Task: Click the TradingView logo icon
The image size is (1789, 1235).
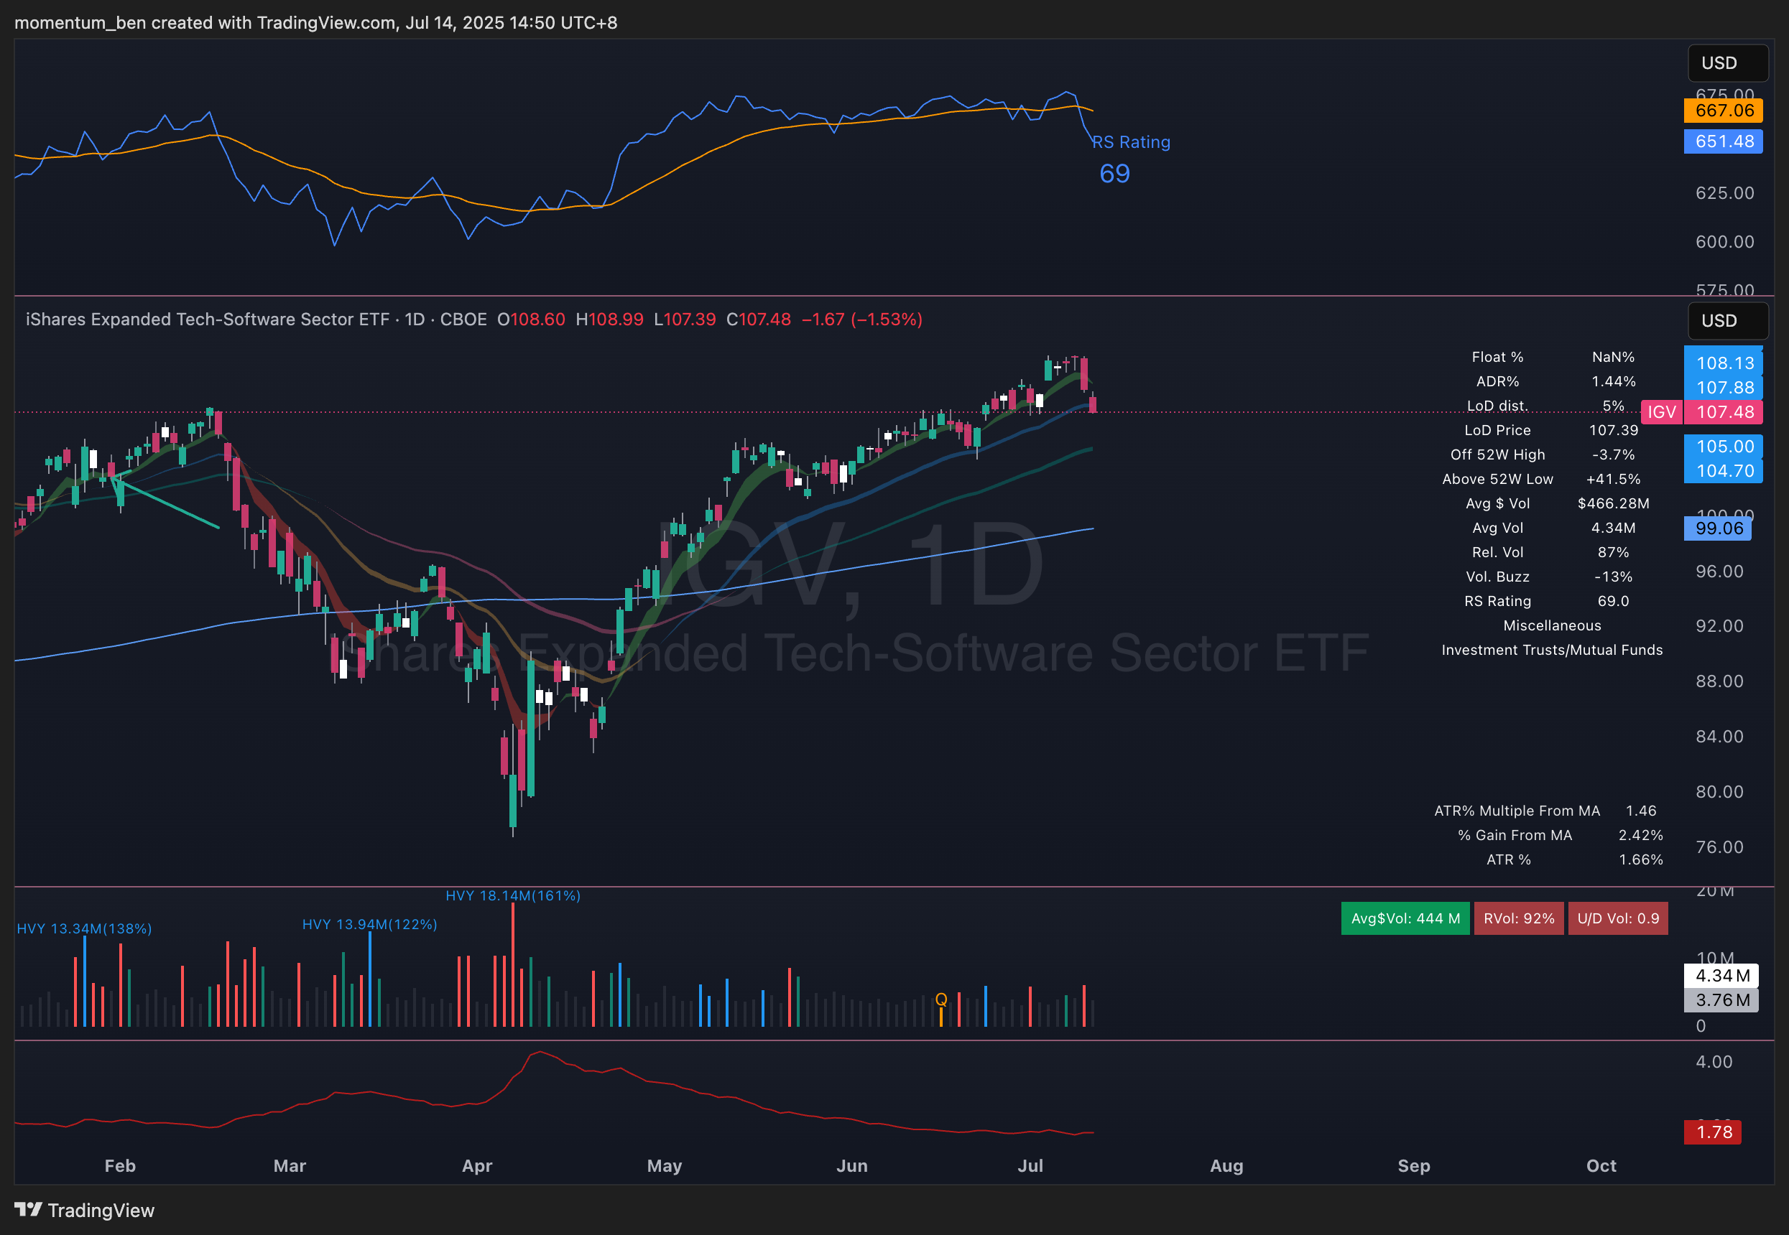Action: (28, 1209)
